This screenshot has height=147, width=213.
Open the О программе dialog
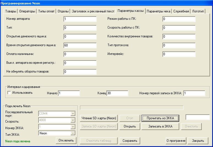point(176,141)
